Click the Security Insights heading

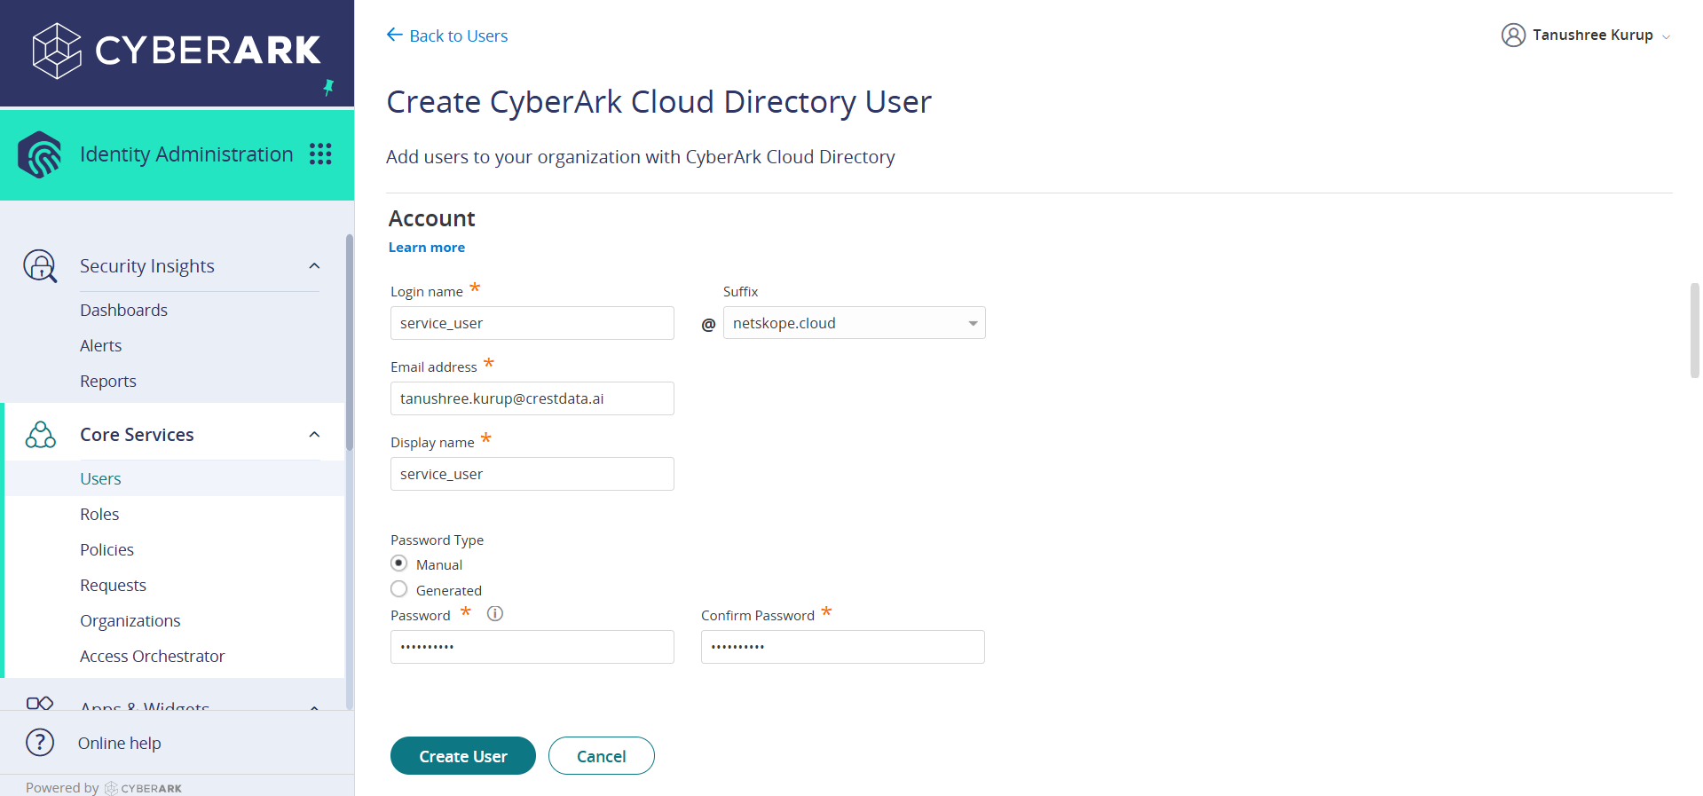(x=147, y=266)
